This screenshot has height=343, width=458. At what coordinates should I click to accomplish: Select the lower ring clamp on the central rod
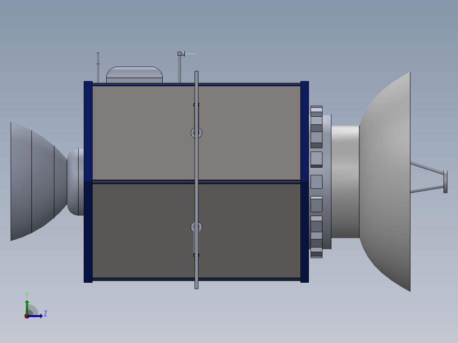click(x=196, y=227)
